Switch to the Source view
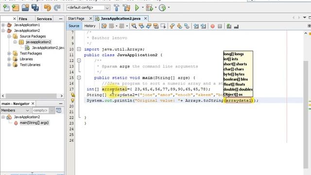Image resolution: width=311 pixels, height=175 pixels. [x=74, y=26]
